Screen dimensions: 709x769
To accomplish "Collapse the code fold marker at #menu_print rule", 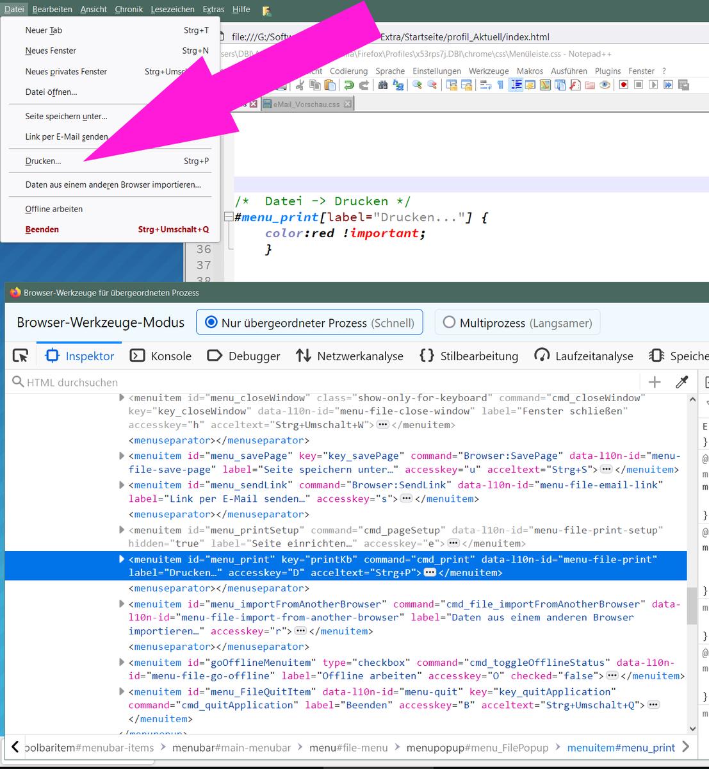I will [229, 217].
